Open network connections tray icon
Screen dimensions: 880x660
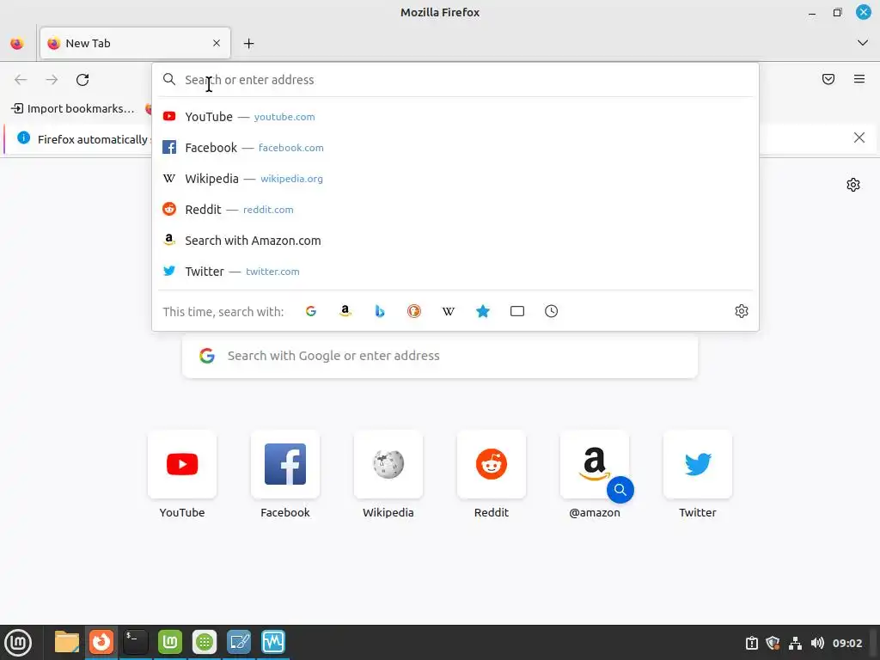pos(795,643)
